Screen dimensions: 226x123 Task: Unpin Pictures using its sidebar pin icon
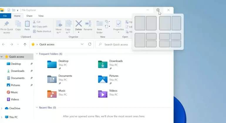31,85
